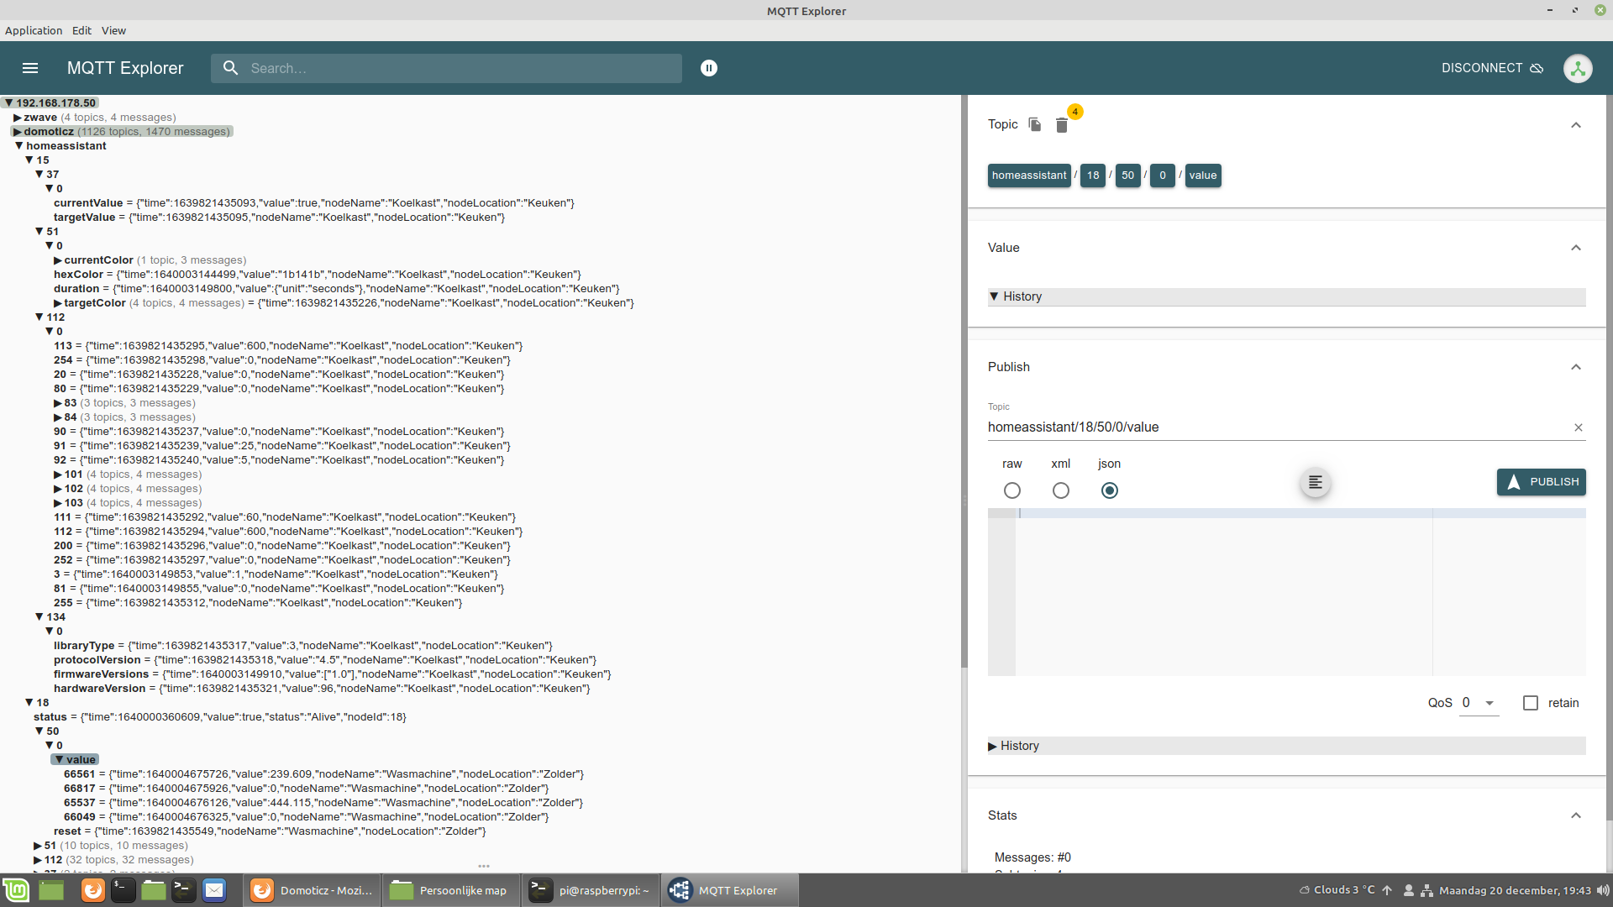Select the raw payload format
Viewport: 1613px width, 907px height.
[1012, 490]
